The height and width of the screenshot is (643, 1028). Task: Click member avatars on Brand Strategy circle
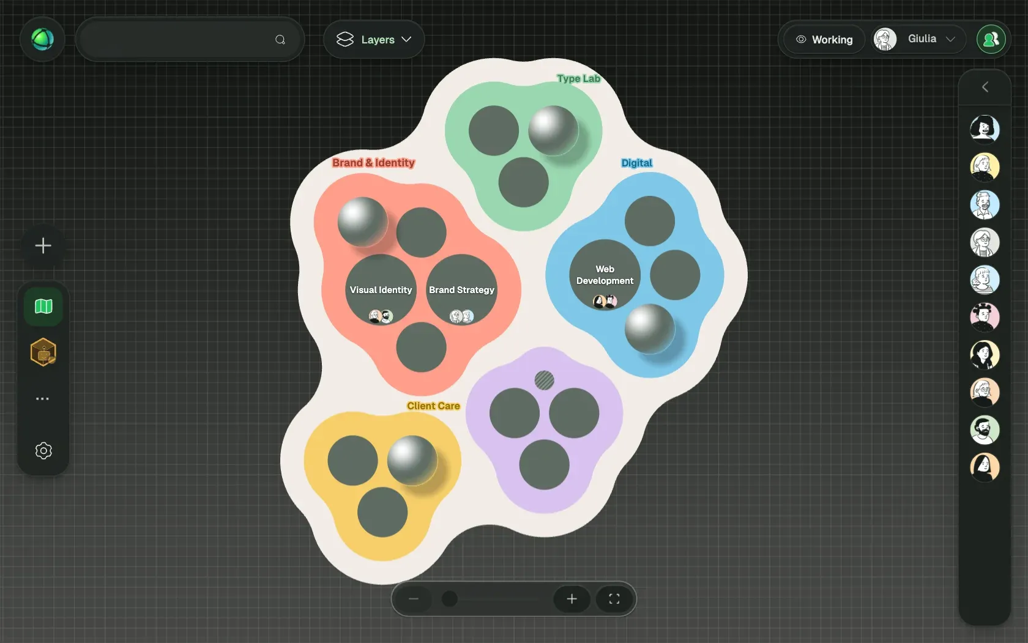point(461,316)
